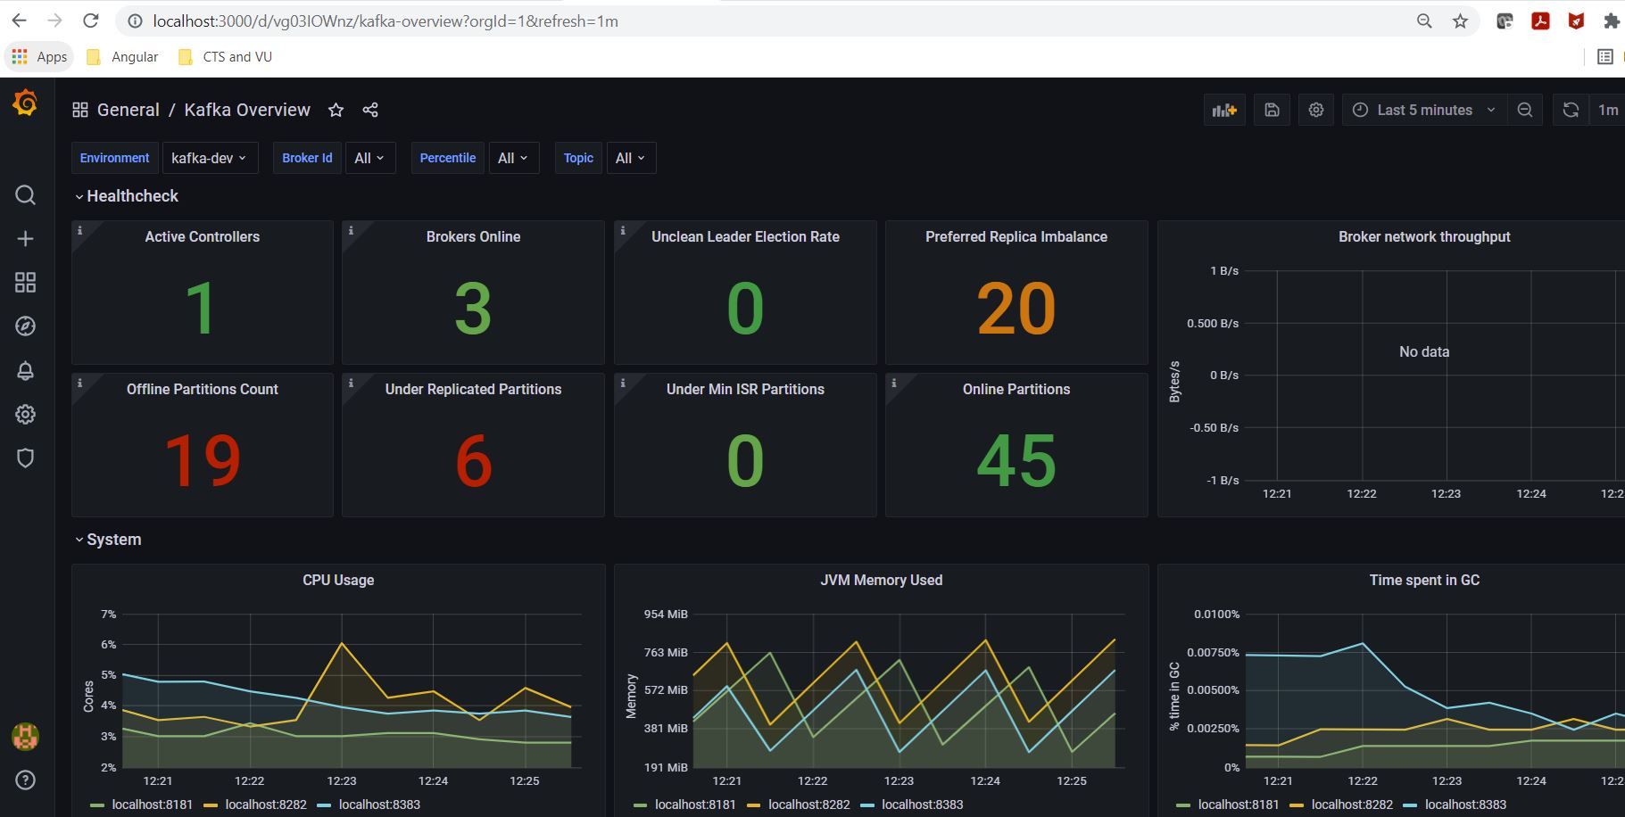The image size is (1625, 817).
Task: Click the browser address bar
Action: [x=535, y=20]
